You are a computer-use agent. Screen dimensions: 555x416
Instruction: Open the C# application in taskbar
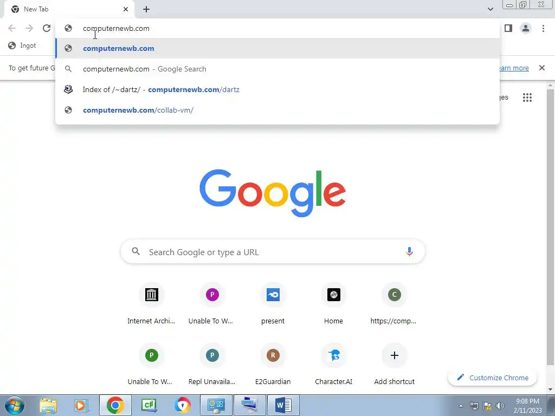coord(149,405)
